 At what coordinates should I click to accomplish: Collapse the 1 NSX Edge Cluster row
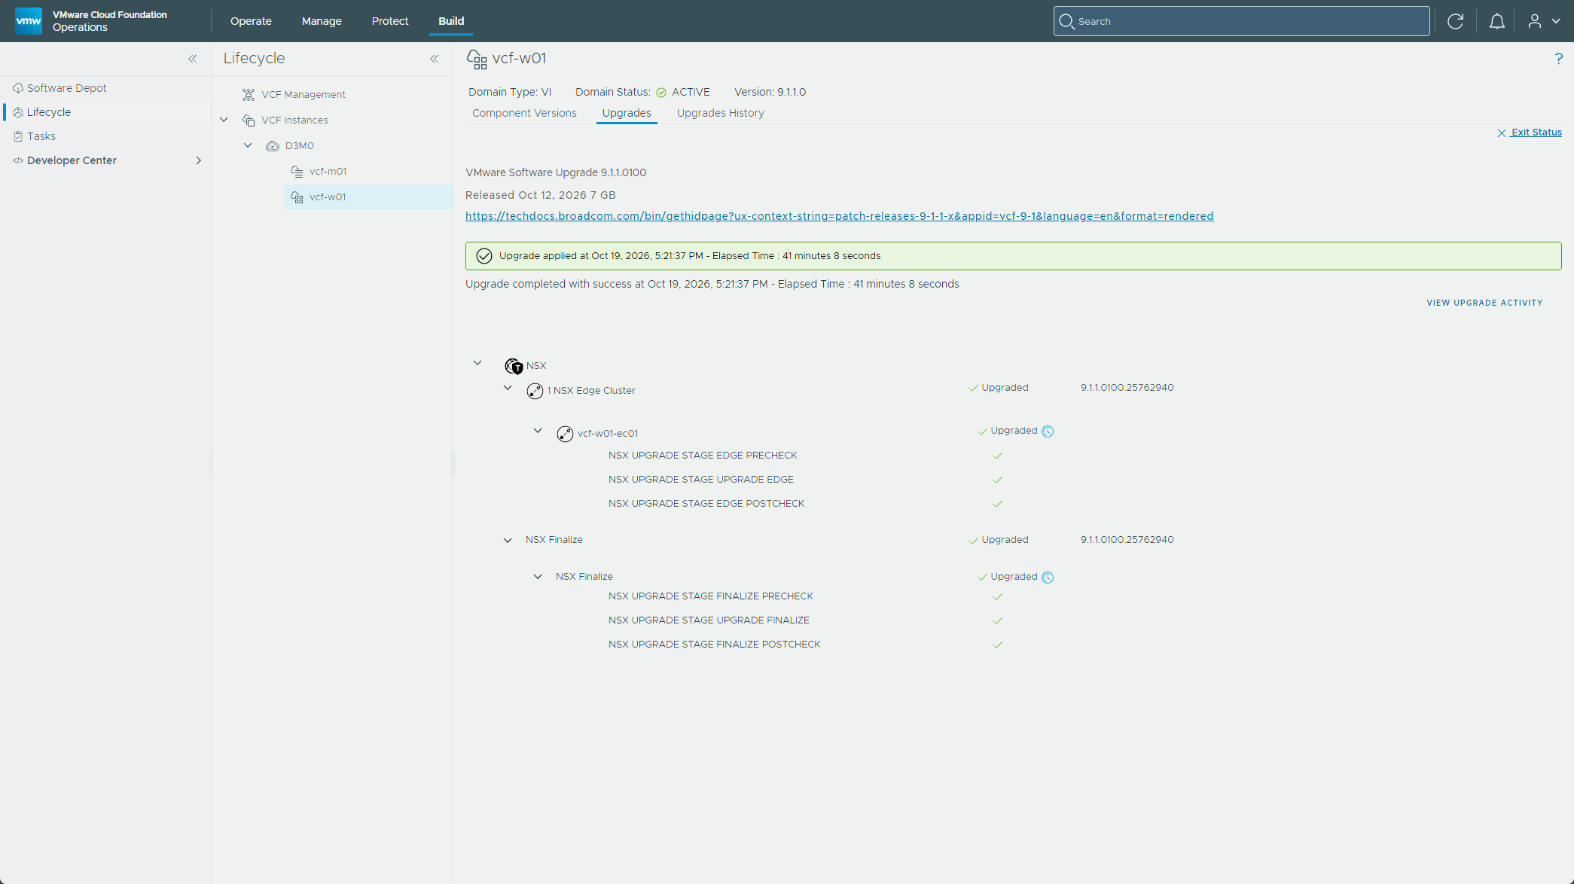click(x=508, y=388)
